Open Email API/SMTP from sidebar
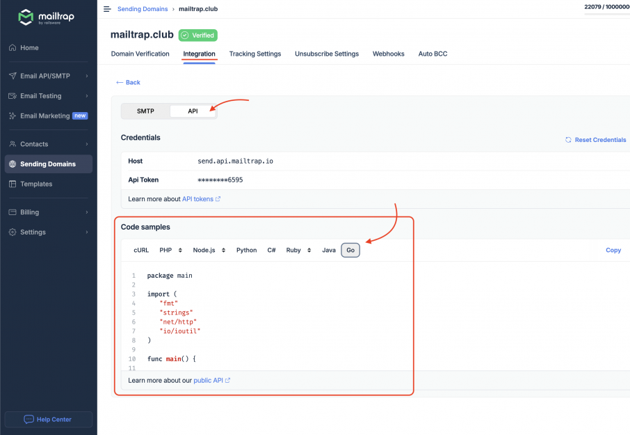The width and height of the screenshot is (630, 435). point(45,75)
